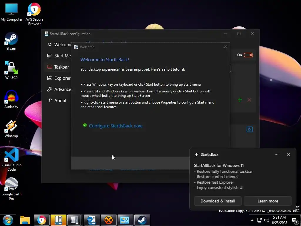Open Steam desktop shortcut
This screenshot has height=226, width=301.
(11, 41)
